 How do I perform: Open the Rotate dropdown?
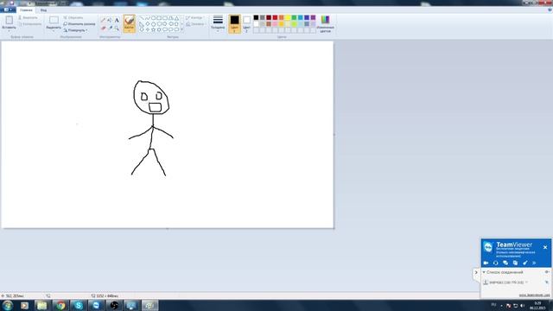tap(75, 31)
